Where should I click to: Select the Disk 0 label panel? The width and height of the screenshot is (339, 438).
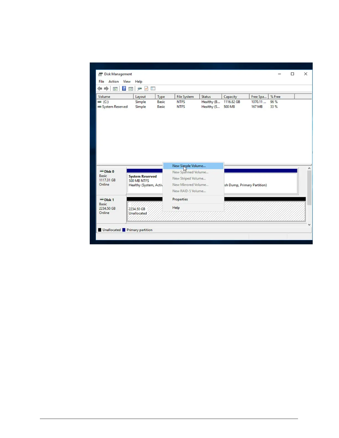[111, 181]
